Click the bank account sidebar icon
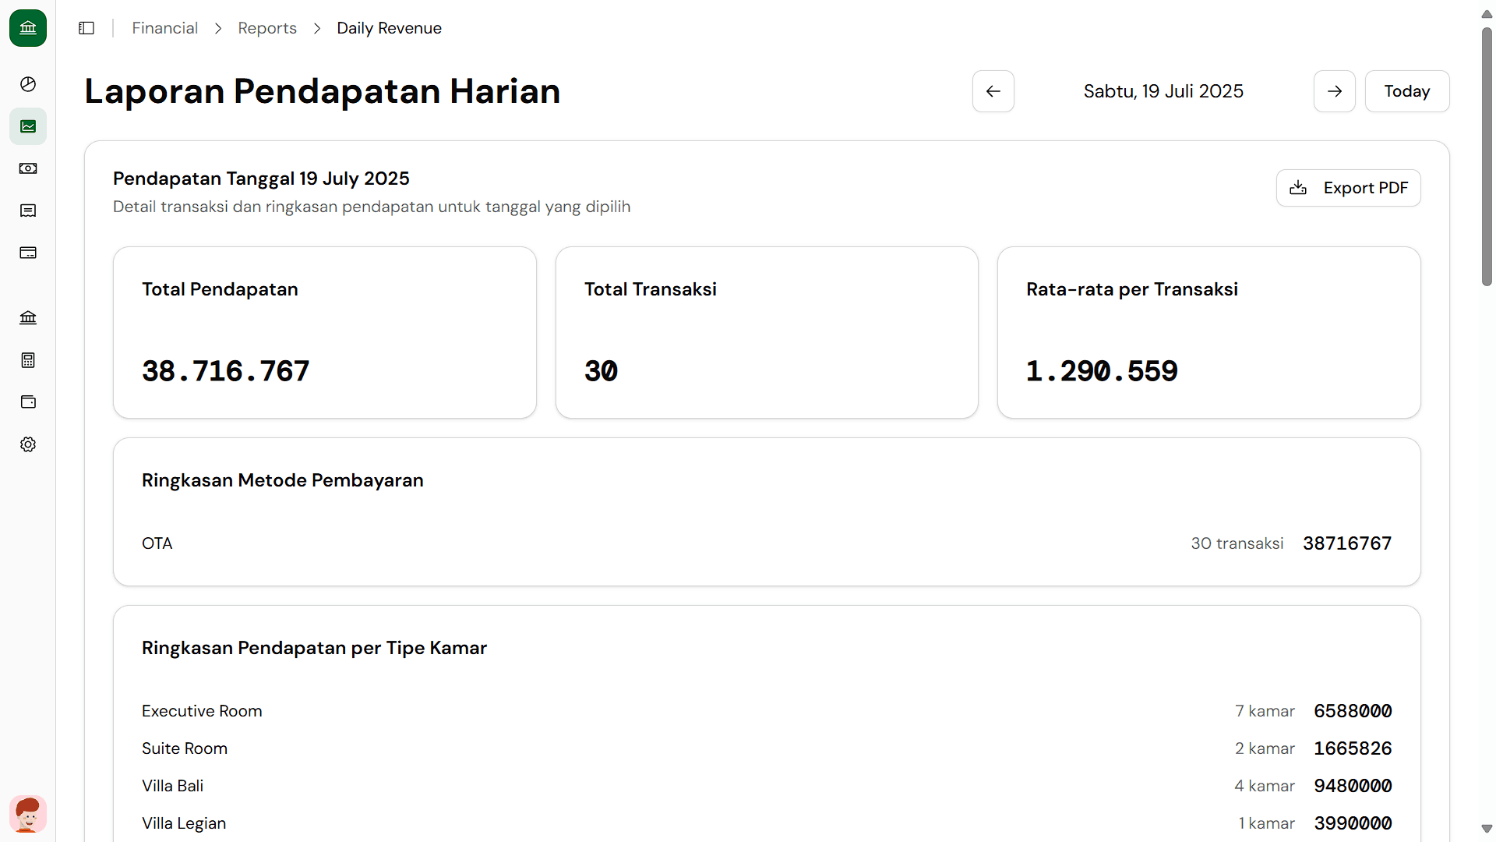Screen dimensions: 1496x842 [28, 317]
